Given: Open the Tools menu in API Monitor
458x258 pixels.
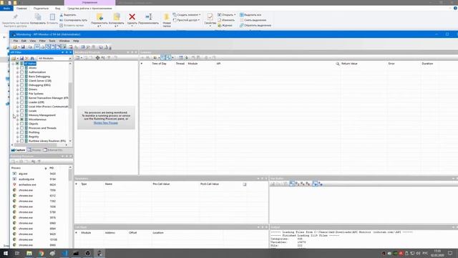Looking at the screenshot, I should coord(52,41).
